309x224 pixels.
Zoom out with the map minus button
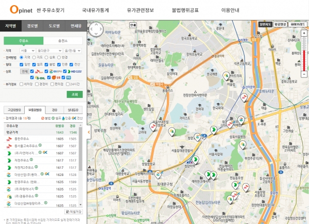click(304, 74)
